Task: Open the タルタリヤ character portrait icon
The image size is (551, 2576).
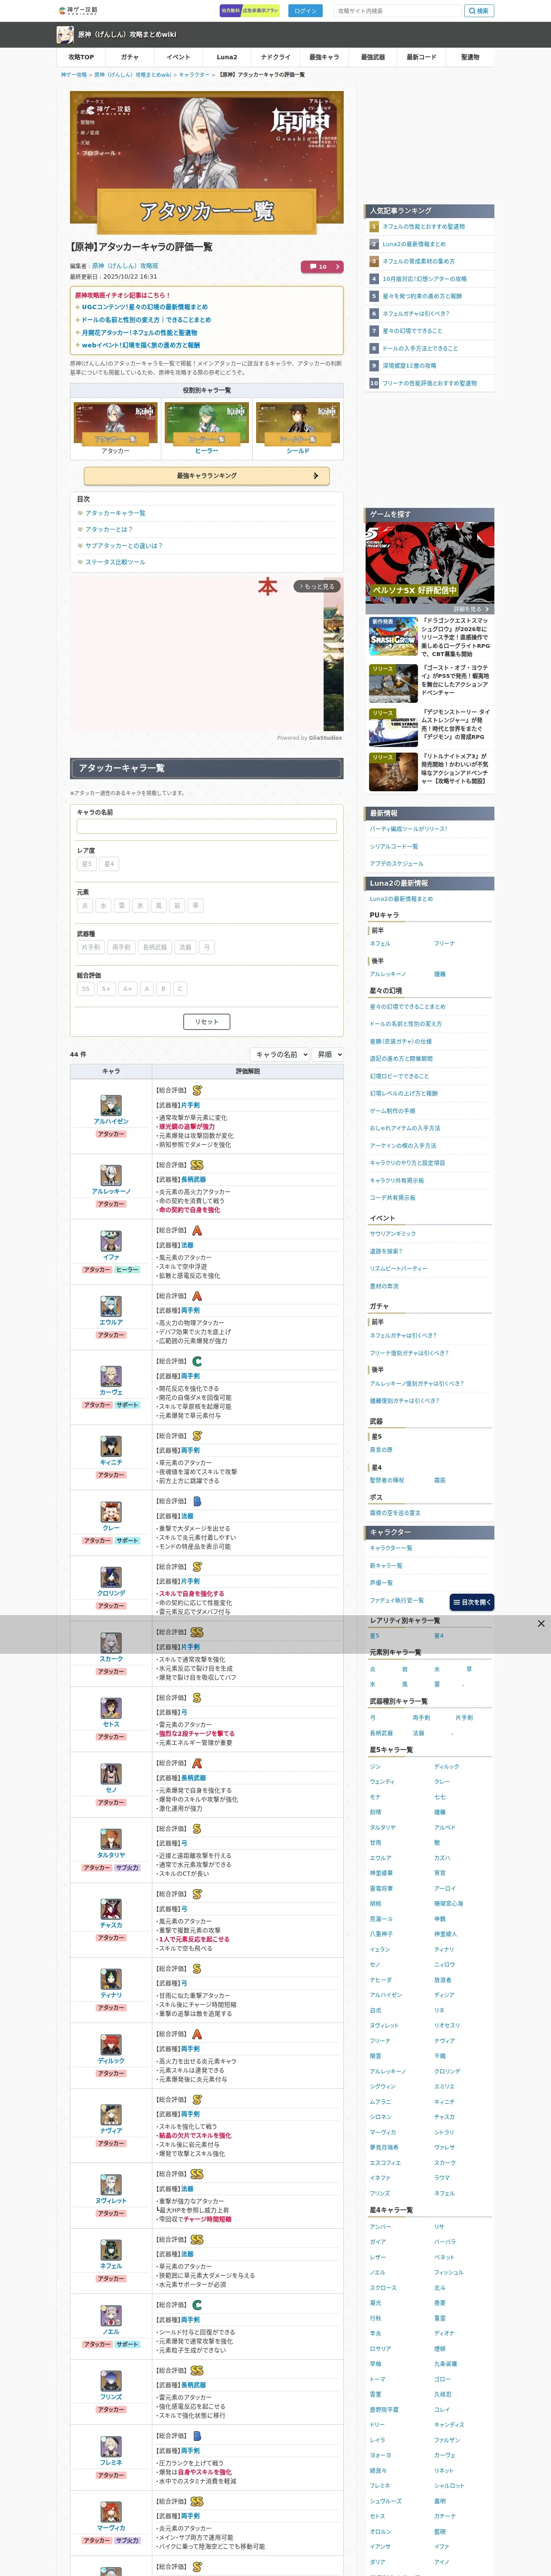Action: coord(111,1839)
